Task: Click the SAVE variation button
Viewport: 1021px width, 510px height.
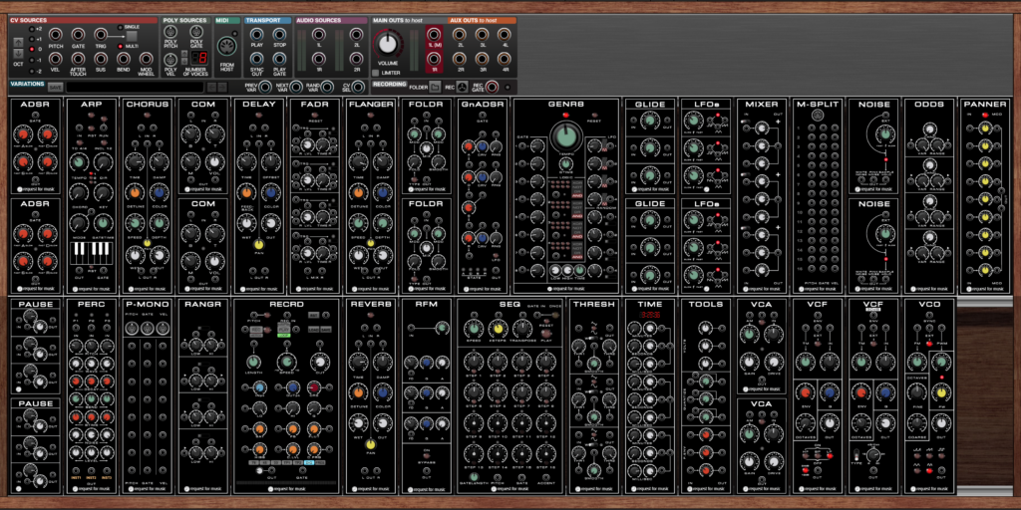Action: point(55,87)
